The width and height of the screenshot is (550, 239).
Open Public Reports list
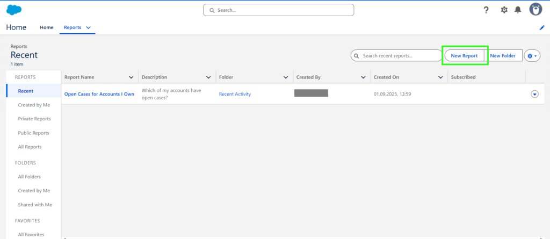point(34,133)
